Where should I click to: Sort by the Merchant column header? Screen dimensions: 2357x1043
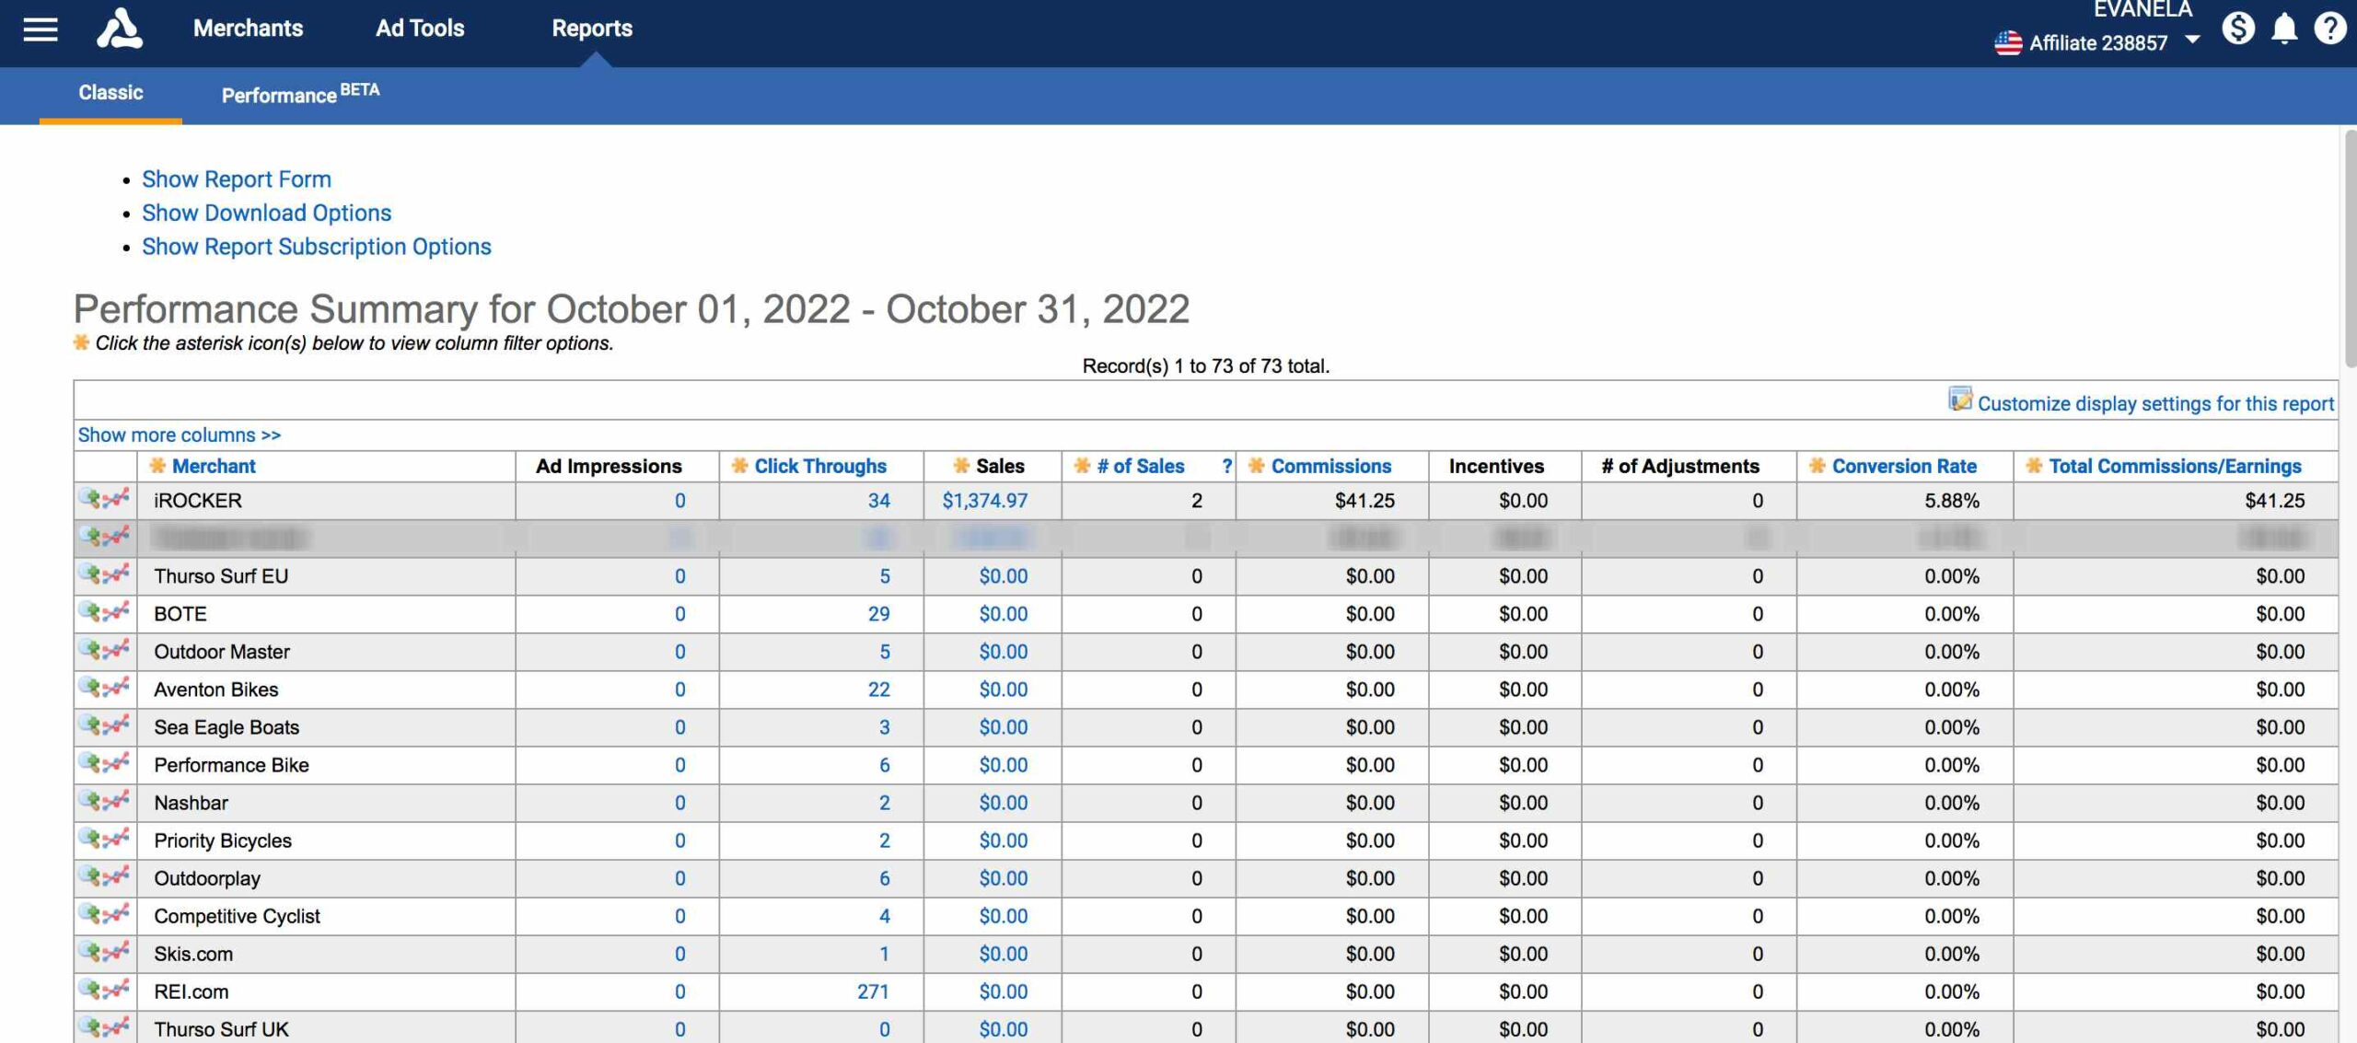tap(215, 466)
